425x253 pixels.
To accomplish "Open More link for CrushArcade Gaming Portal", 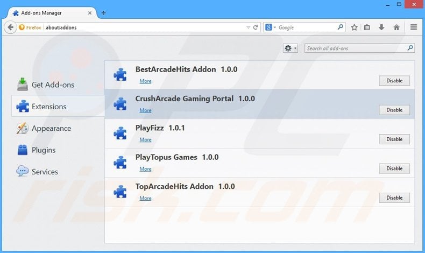I will [145, 110].
